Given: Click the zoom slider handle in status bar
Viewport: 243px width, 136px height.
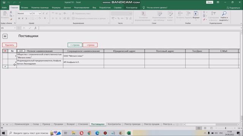Looking at the screenshot, I should click(226, 128).
